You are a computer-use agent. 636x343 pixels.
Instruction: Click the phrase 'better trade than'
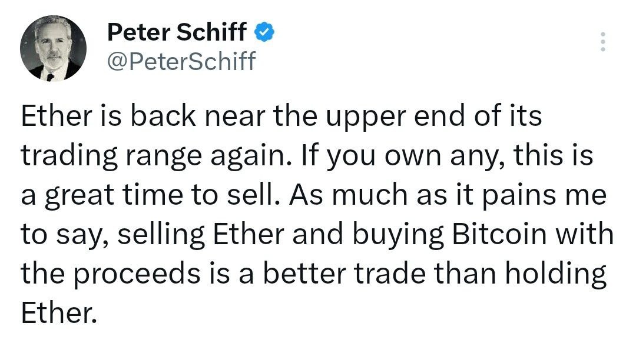coord(380,274)
